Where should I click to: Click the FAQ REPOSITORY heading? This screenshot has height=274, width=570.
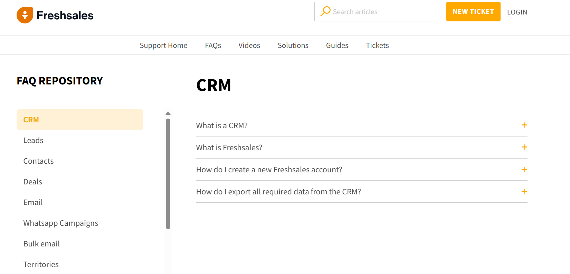(60, 81)
